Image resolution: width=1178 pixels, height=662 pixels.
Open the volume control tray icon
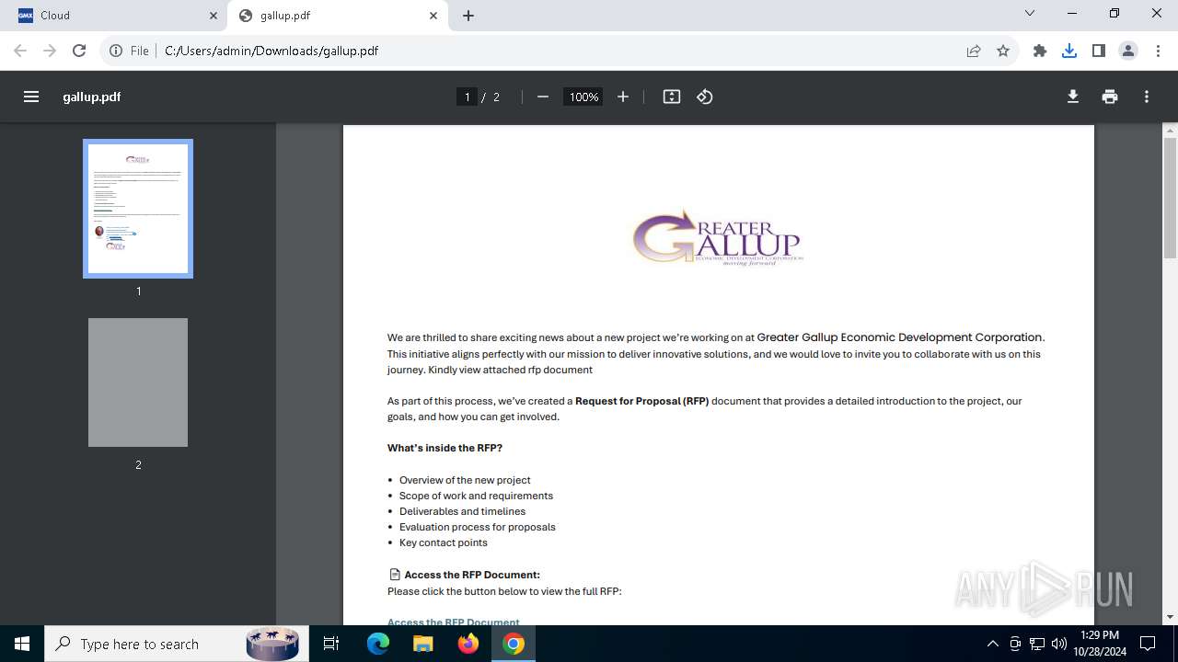(x=1059, y=644)
